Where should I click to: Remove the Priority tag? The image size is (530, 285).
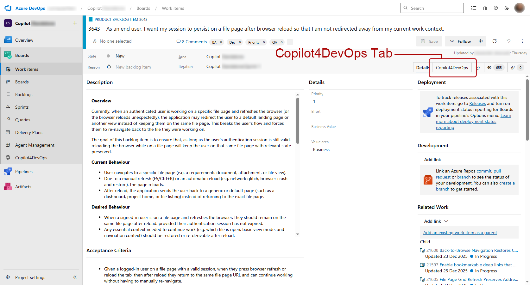[264, 42]
